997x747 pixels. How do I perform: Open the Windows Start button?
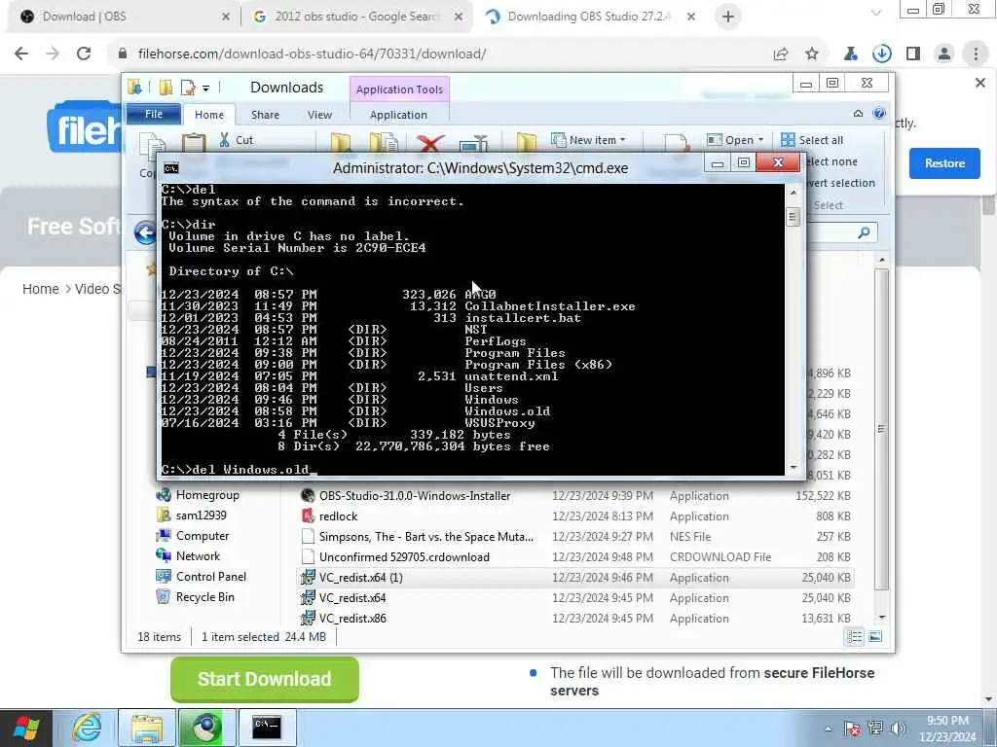(26, 728)
